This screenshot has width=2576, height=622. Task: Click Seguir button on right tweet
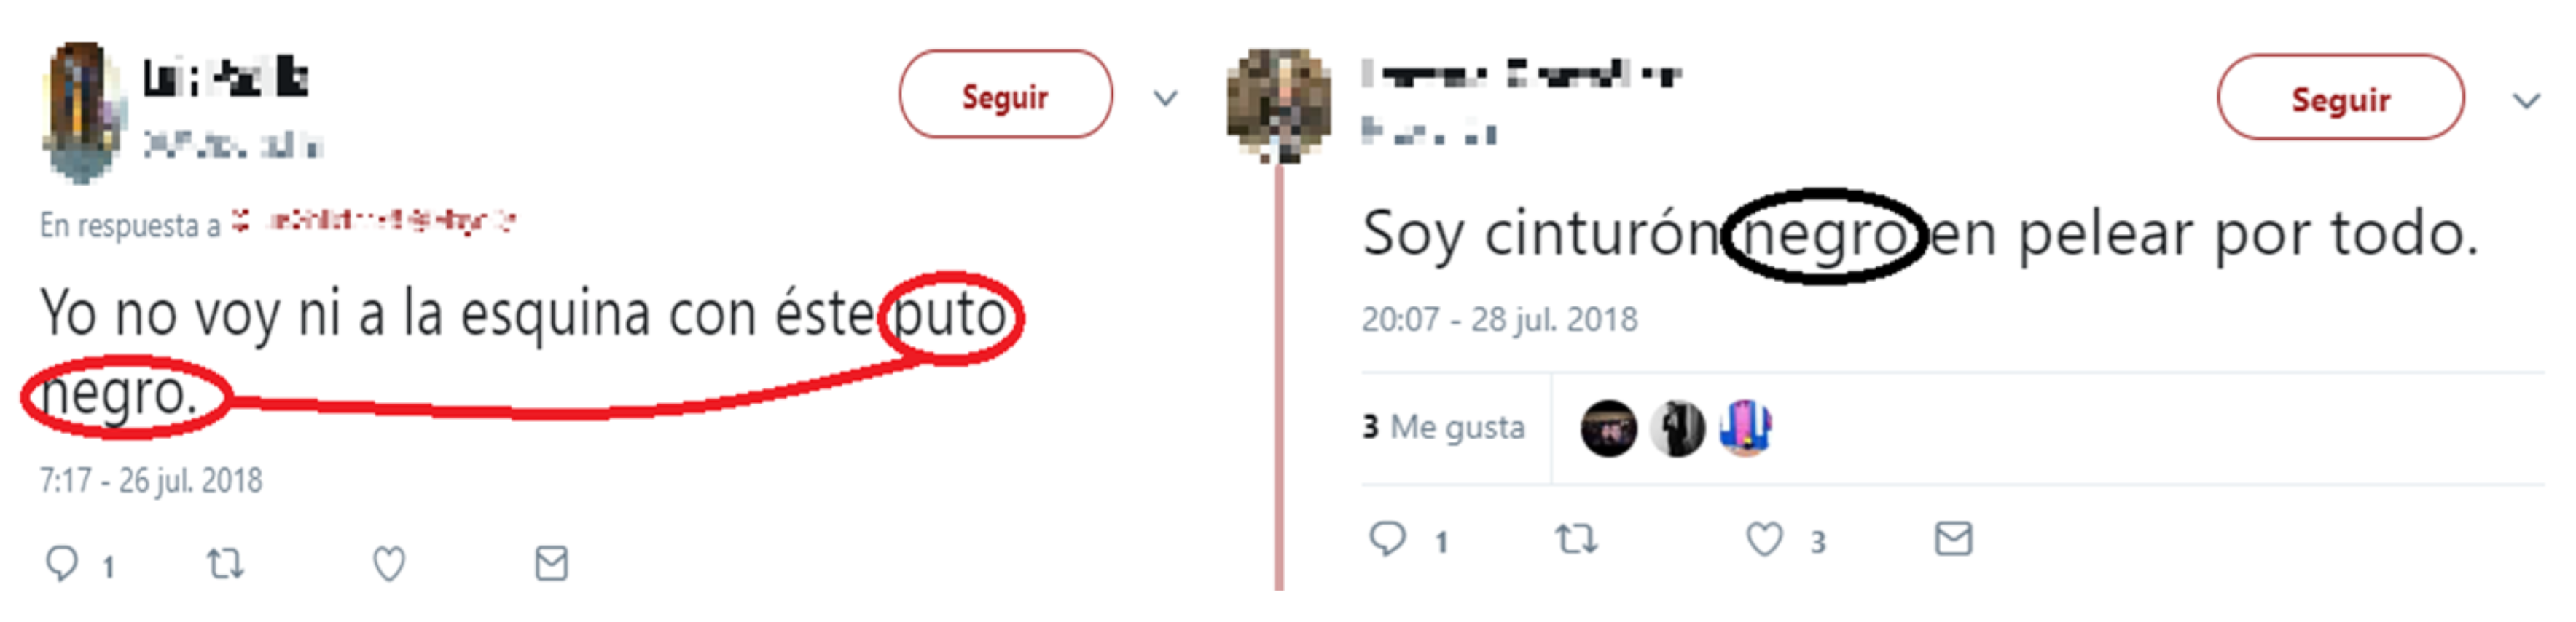click(2340, 97)
